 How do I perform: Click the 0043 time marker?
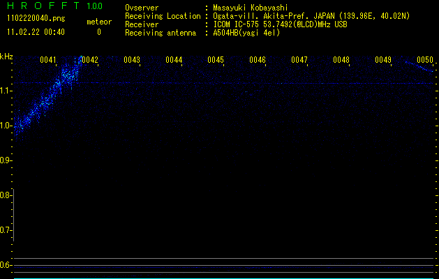(132, 60)
